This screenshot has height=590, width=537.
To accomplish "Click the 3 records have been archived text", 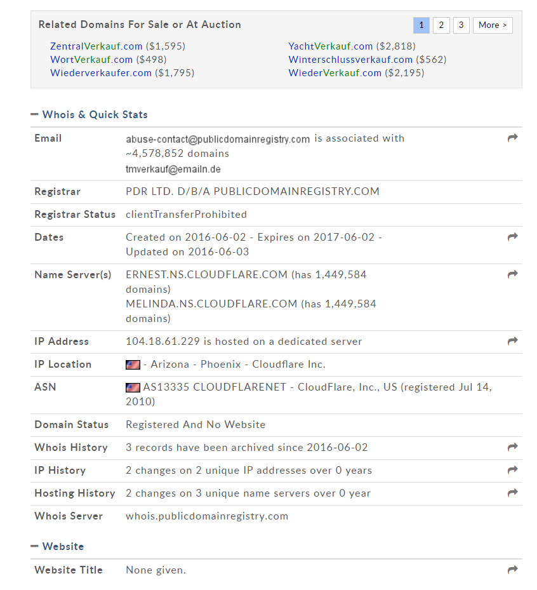I will [247, 447].
